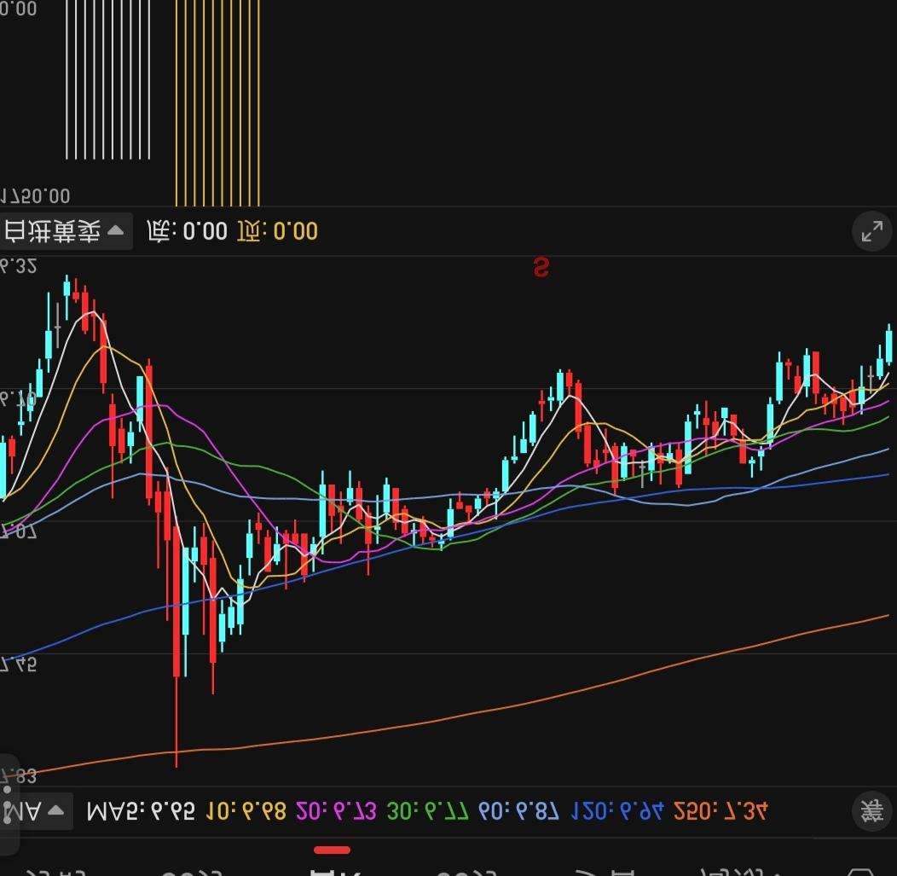
Task: Select the white MA5 value 6.65
Action: pyautogui.click(x=141, y=811)
